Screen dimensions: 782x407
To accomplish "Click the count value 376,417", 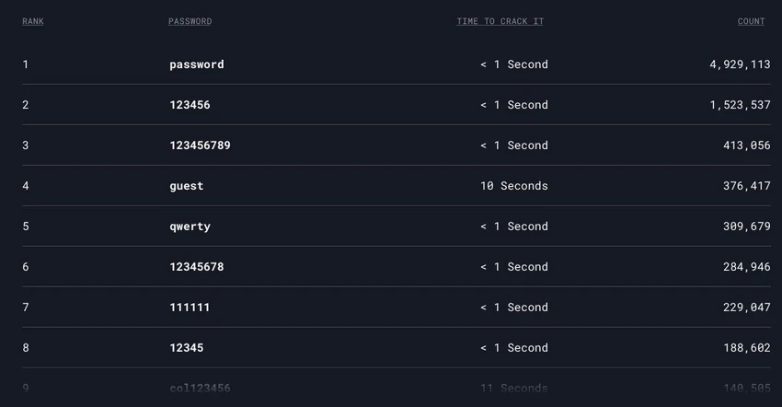I will [x=747, y=186].
